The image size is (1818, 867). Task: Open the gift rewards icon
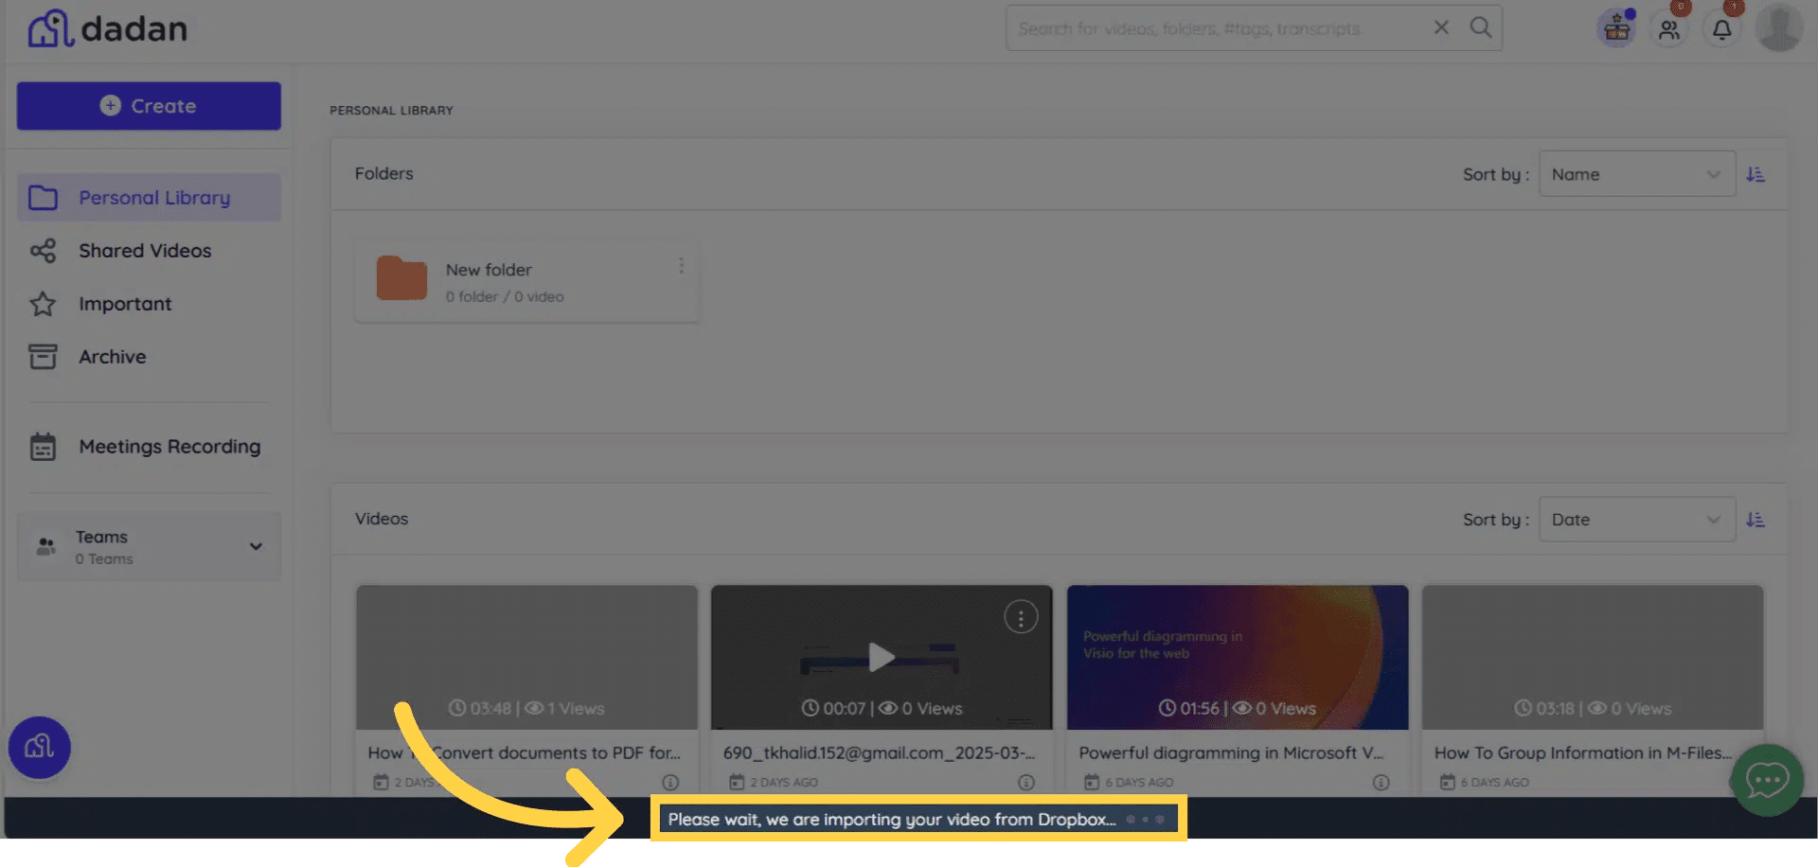1617,28
